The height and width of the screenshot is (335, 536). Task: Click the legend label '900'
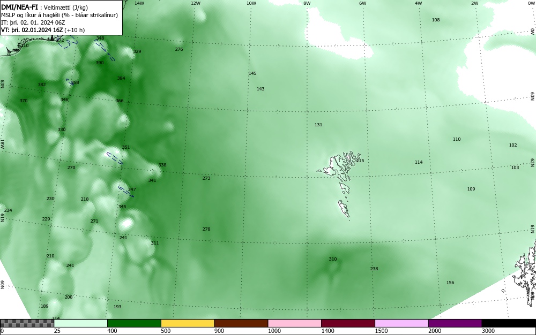pos(219,331)
